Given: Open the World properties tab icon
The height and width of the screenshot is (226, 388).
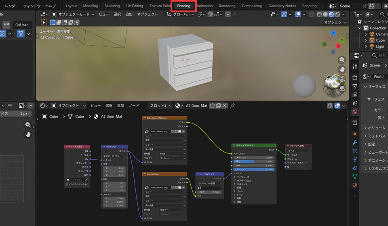Looking at the screenshot, I should (x=355, y=112).
